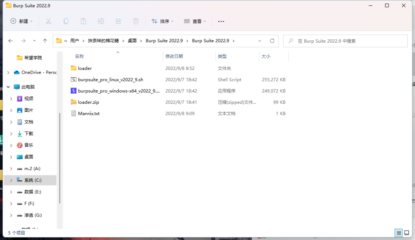Select the burpsuite linux .sh file icon
The width and height of the screenshot is (415, 240).
click(x=73, y=79)
